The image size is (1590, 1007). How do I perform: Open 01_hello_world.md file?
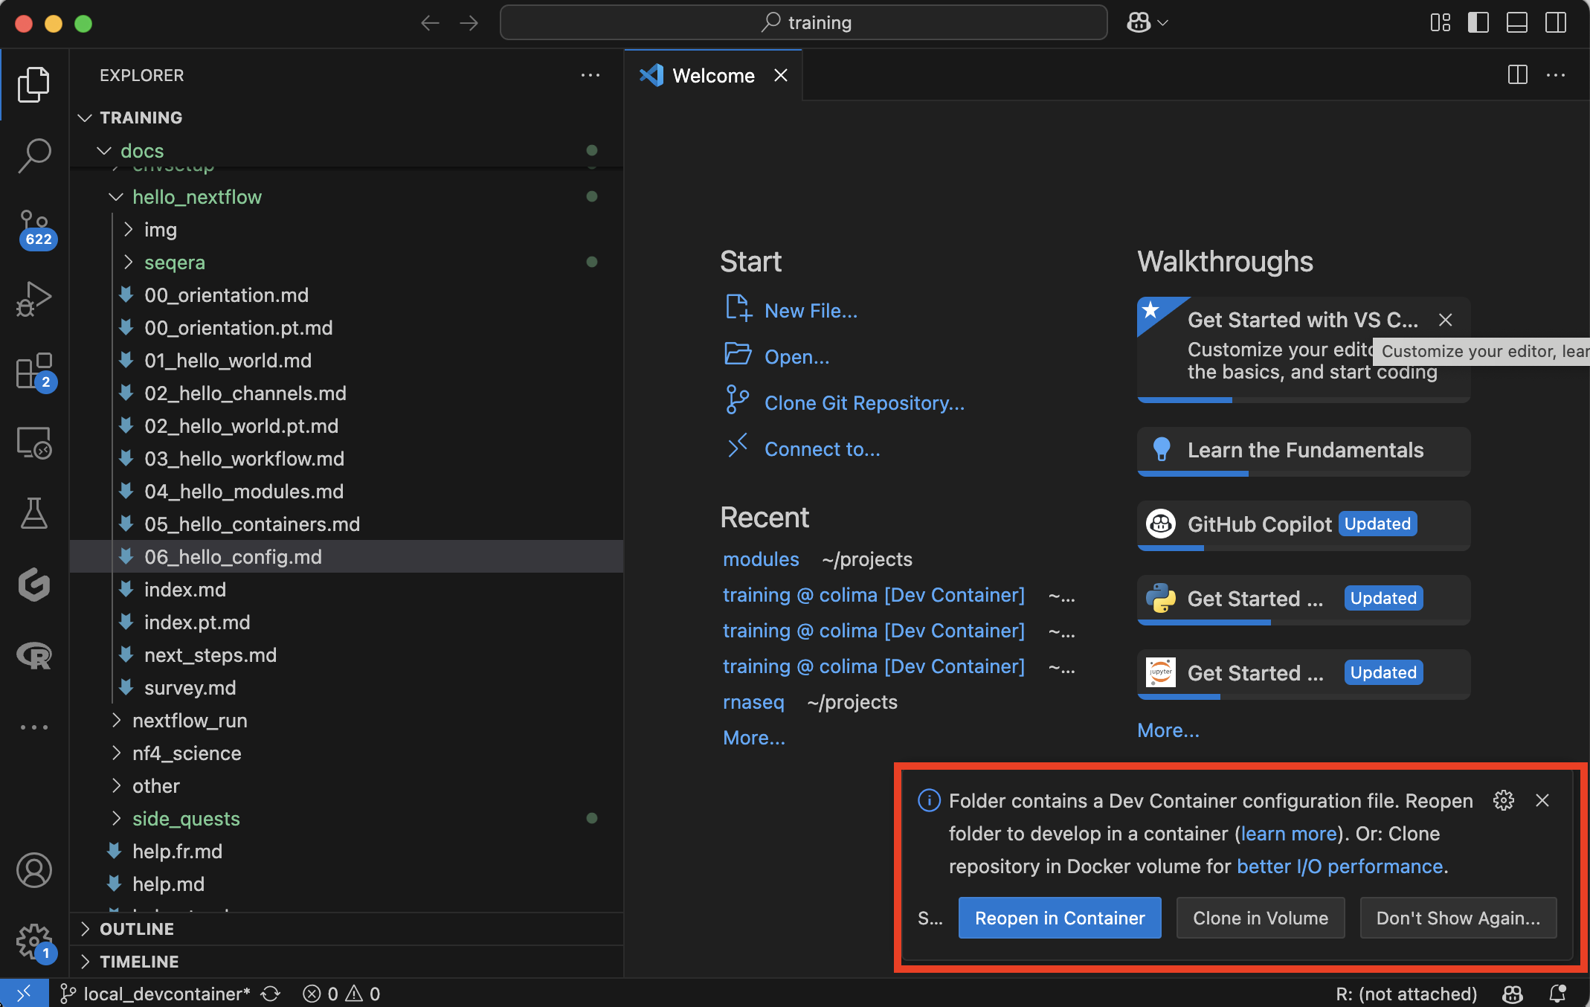(347, 361)
